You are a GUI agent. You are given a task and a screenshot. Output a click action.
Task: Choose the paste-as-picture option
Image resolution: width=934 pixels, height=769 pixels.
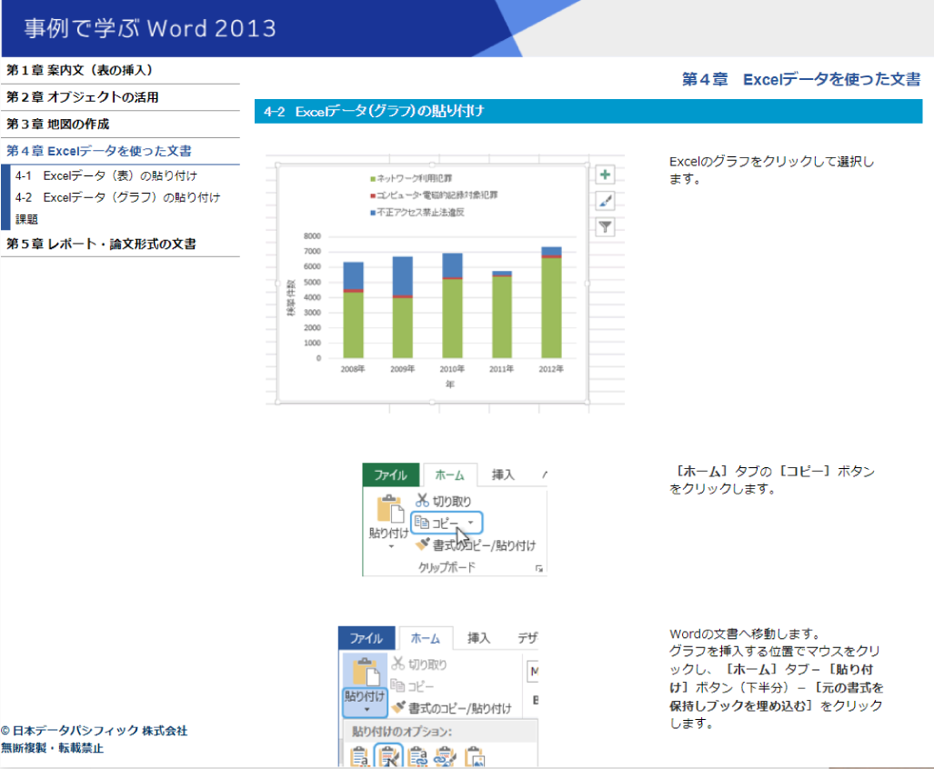click(x=474, y=757)
